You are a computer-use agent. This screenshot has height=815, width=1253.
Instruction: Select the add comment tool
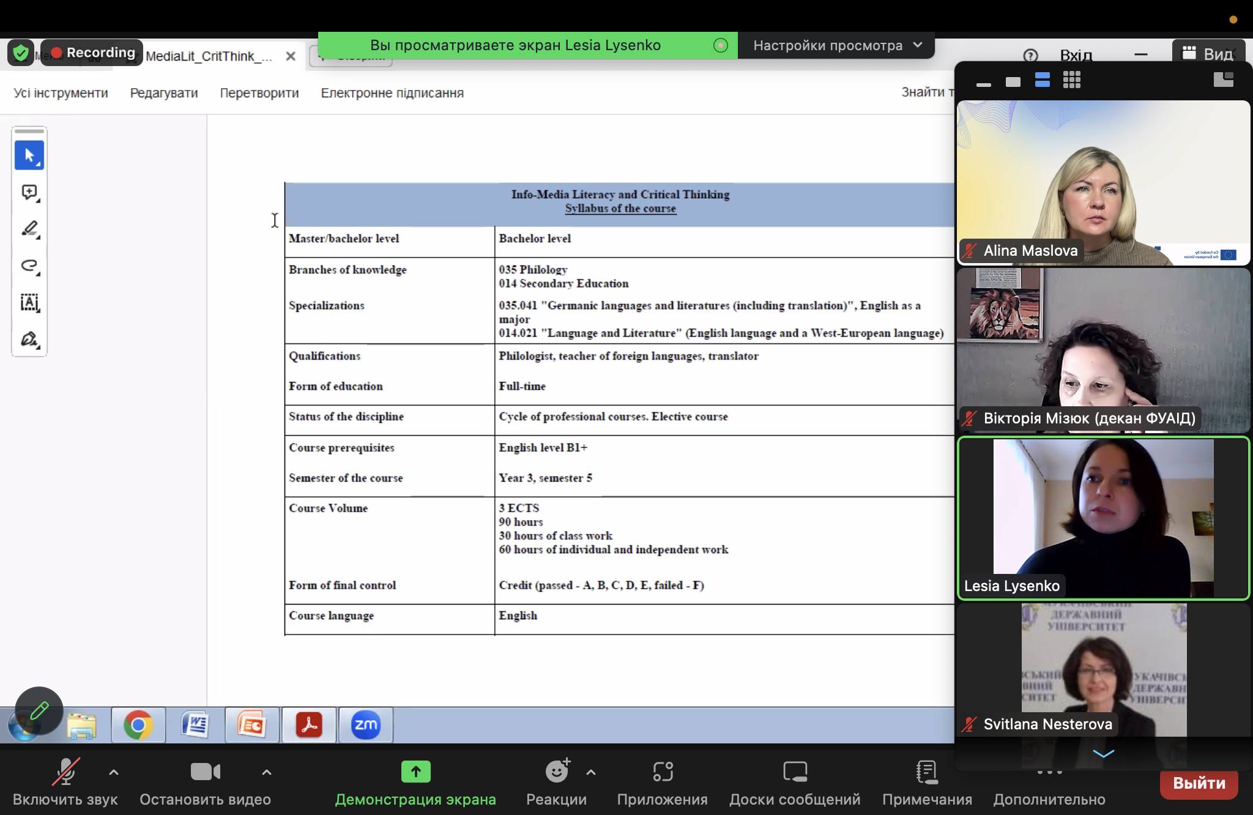coord(29,192)
